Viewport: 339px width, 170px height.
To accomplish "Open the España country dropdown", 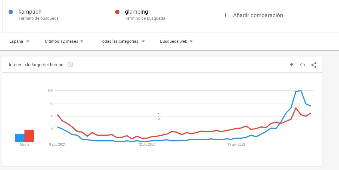I will tap(19, 41).
